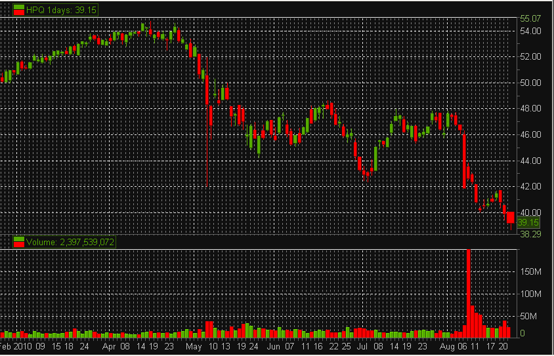
Task: Click the current price tag 39.15
Action: coord(528,222)
